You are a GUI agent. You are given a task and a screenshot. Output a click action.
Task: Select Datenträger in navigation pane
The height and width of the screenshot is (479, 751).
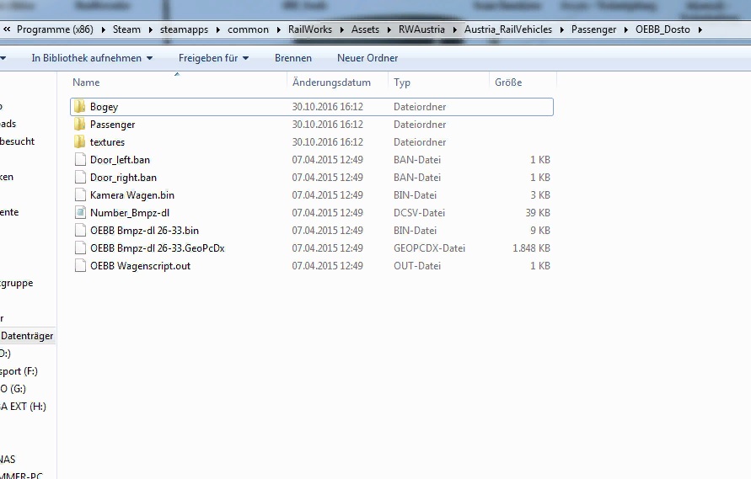click(27, 336)
